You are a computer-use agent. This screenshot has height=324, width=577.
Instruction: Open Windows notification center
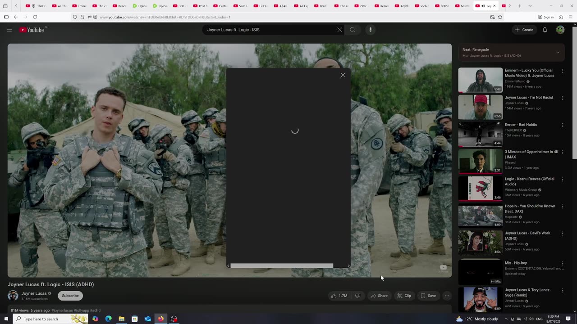coord(568,319)
